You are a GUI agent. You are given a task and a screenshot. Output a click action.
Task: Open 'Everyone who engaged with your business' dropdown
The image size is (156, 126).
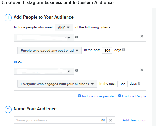pyautogui.click(x=57, y=84)
